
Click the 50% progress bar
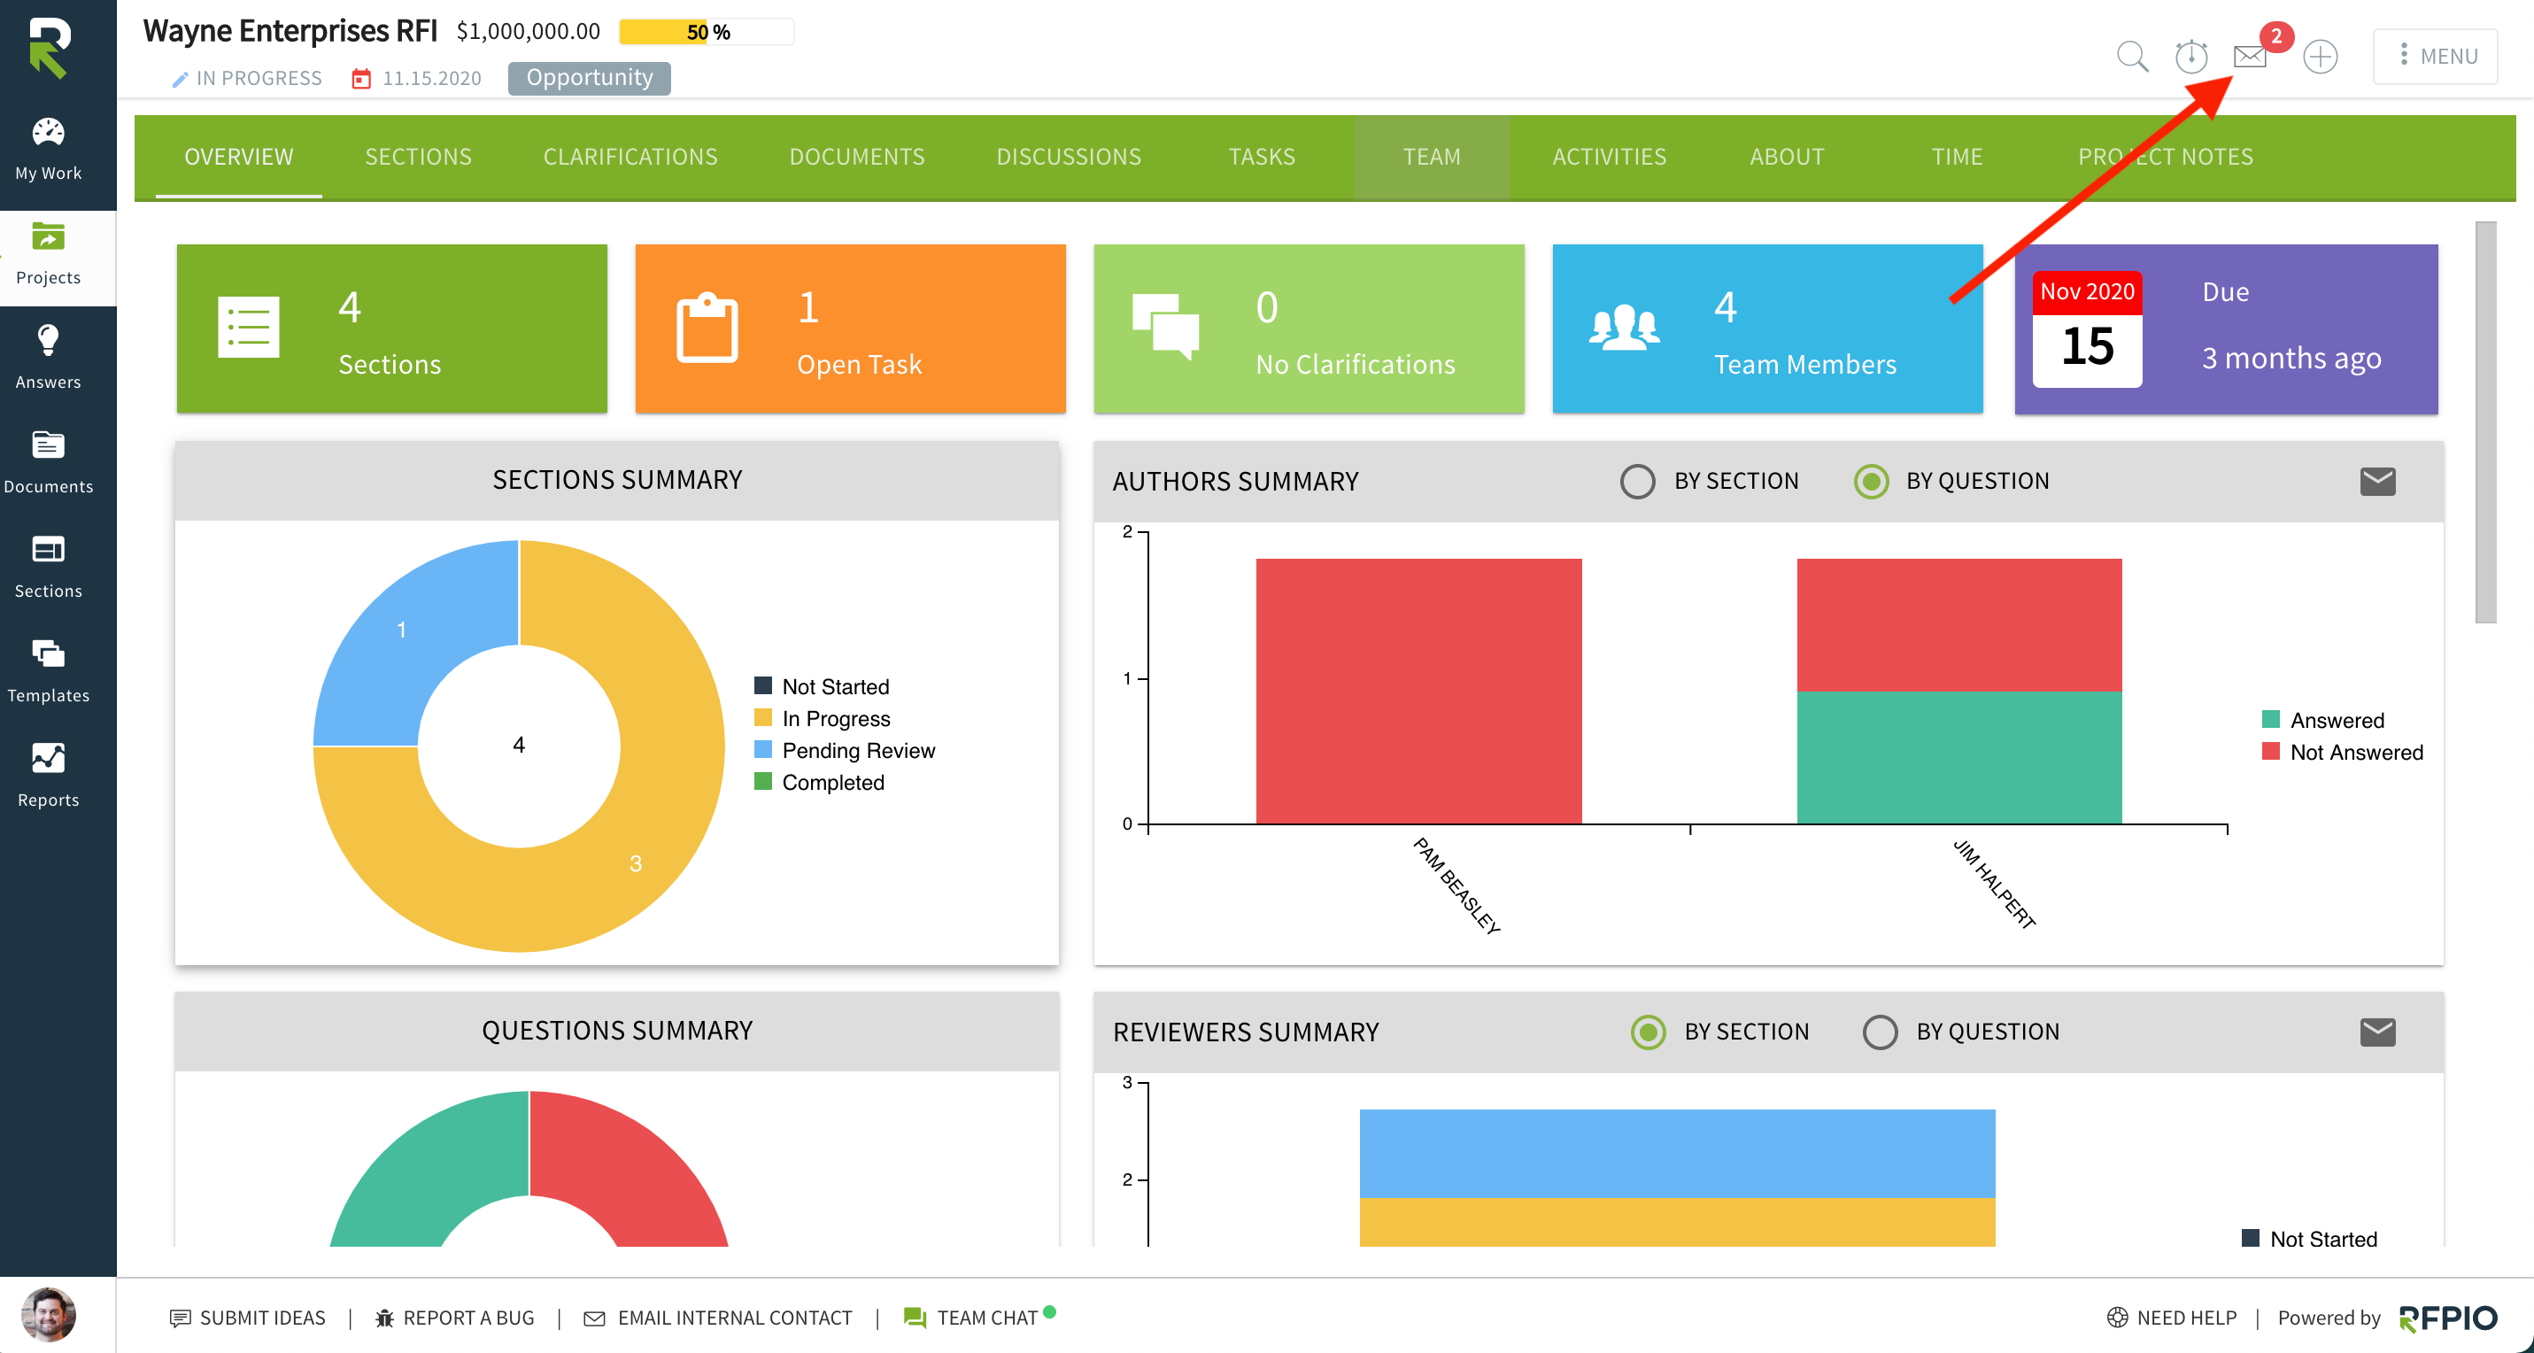pyautogui.click(x=706, y=32)
